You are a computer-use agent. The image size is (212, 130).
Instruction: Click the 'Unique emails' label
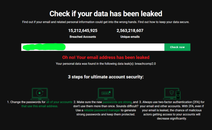tap(130, 37)
